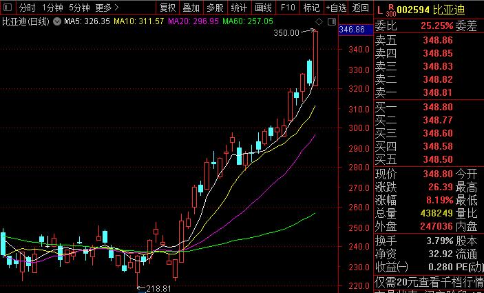Click the 外盘 247036 value
484x293 pixels.
click(x=436, y=227)
